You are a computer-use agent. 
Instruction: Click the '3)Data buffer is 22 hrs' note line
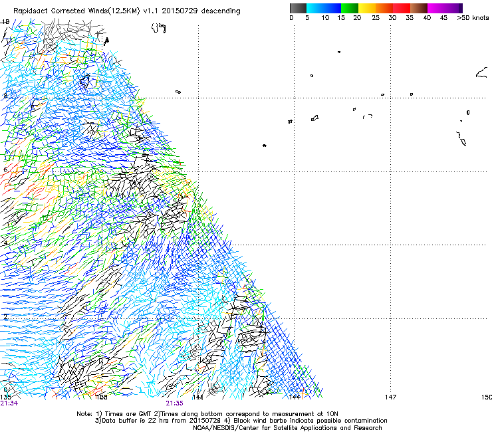(241, 421)
